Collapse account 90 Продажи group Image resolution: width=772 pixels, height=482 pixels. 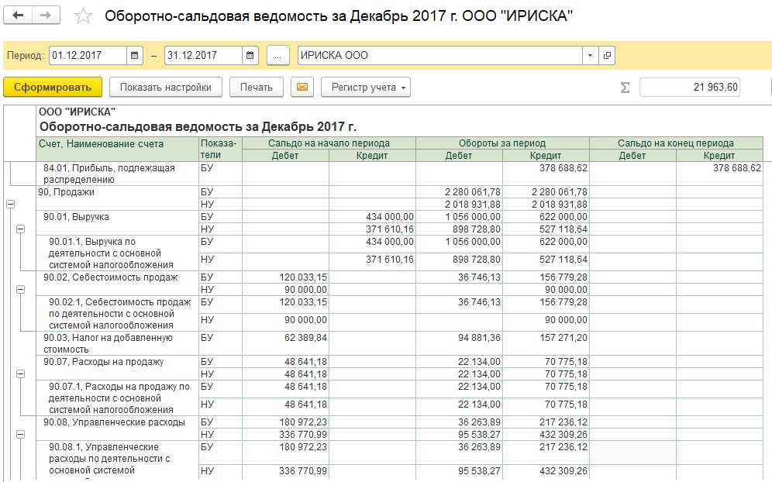tap(10, 204)
